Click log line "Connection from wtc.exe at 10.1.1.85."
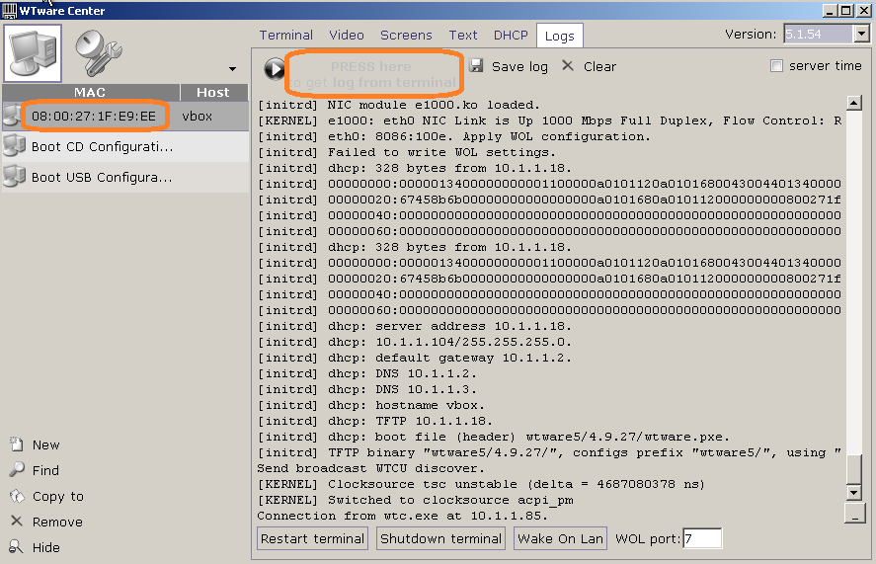Screen dimensions: 876x564 [x=402, y=516]
